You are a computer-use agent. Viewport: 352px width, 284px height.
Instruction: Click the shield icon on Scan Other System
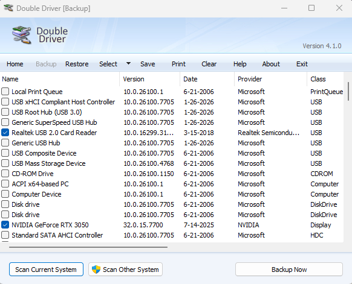click(96, 270)
